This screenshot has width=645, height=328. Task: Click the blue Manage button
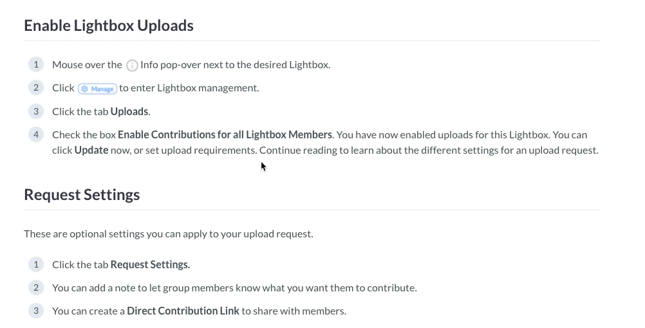click(97, 89)
